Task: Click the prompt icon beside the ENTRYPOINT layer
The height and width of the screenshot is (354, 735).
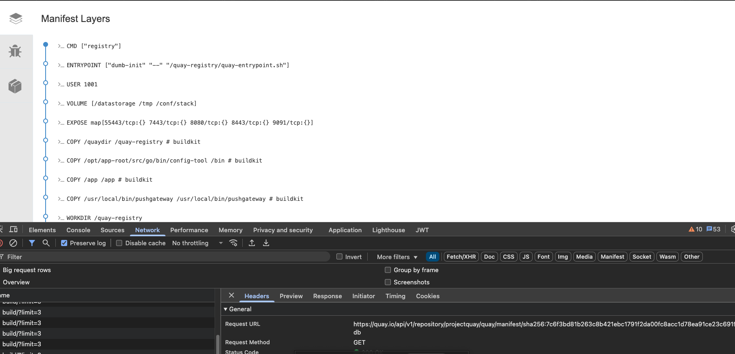Action: (61, 65)
